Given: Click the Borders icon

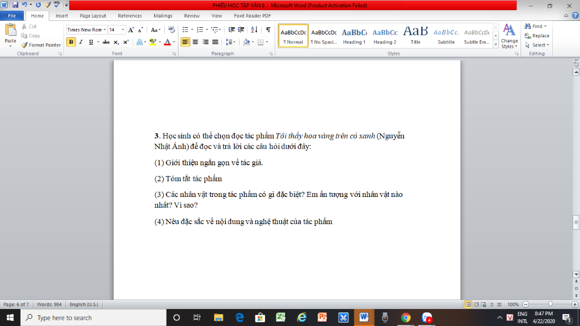Looking at the screenshot, I should (261, 42).
